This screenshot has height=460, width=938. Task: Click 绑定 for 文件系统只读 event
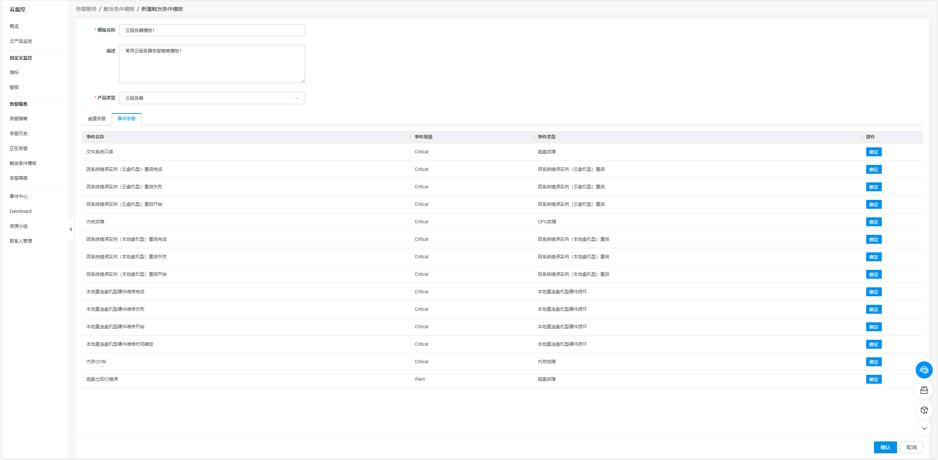pos(873,152)
